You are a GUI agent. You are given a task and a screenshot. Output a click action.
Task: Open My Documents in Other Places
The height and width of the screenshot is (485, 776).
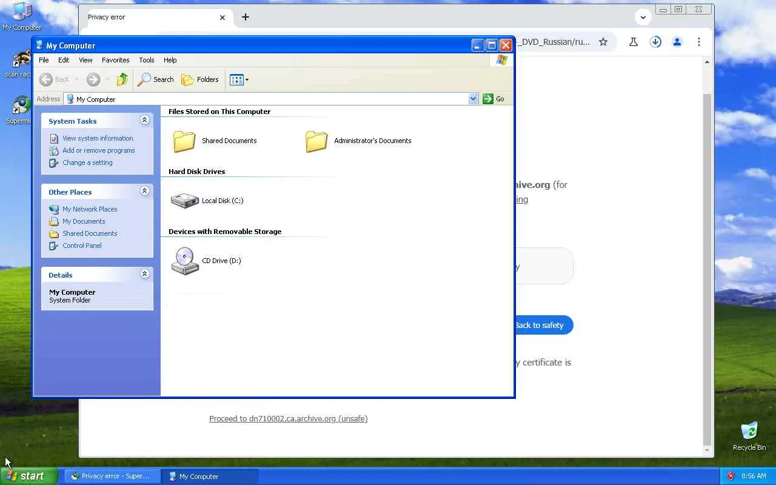click(x=84, y=221)
